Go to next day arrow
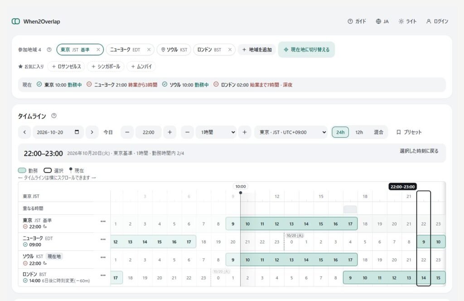Screen dimensions: 464x301 (x=92, y=132)
